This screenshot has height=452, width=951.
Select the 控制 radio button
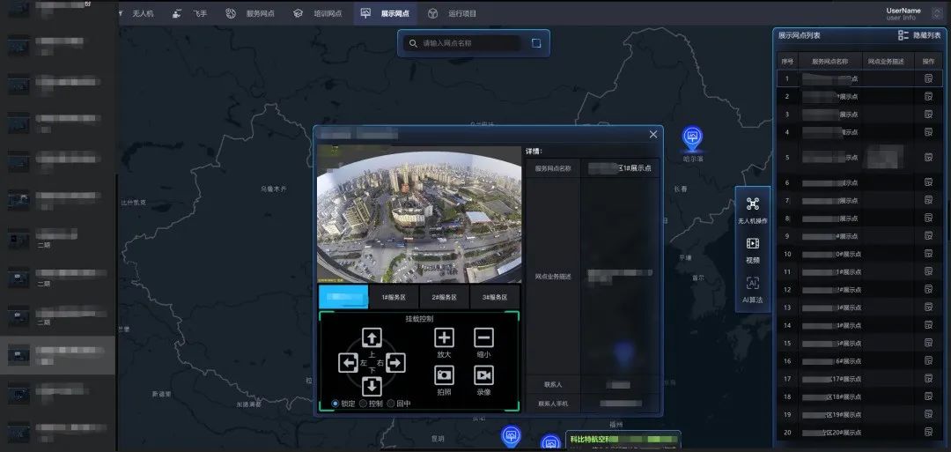click(x=364, y=403)
